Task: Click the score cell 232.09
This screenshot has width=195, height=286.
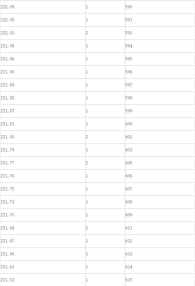Action: 43,7
